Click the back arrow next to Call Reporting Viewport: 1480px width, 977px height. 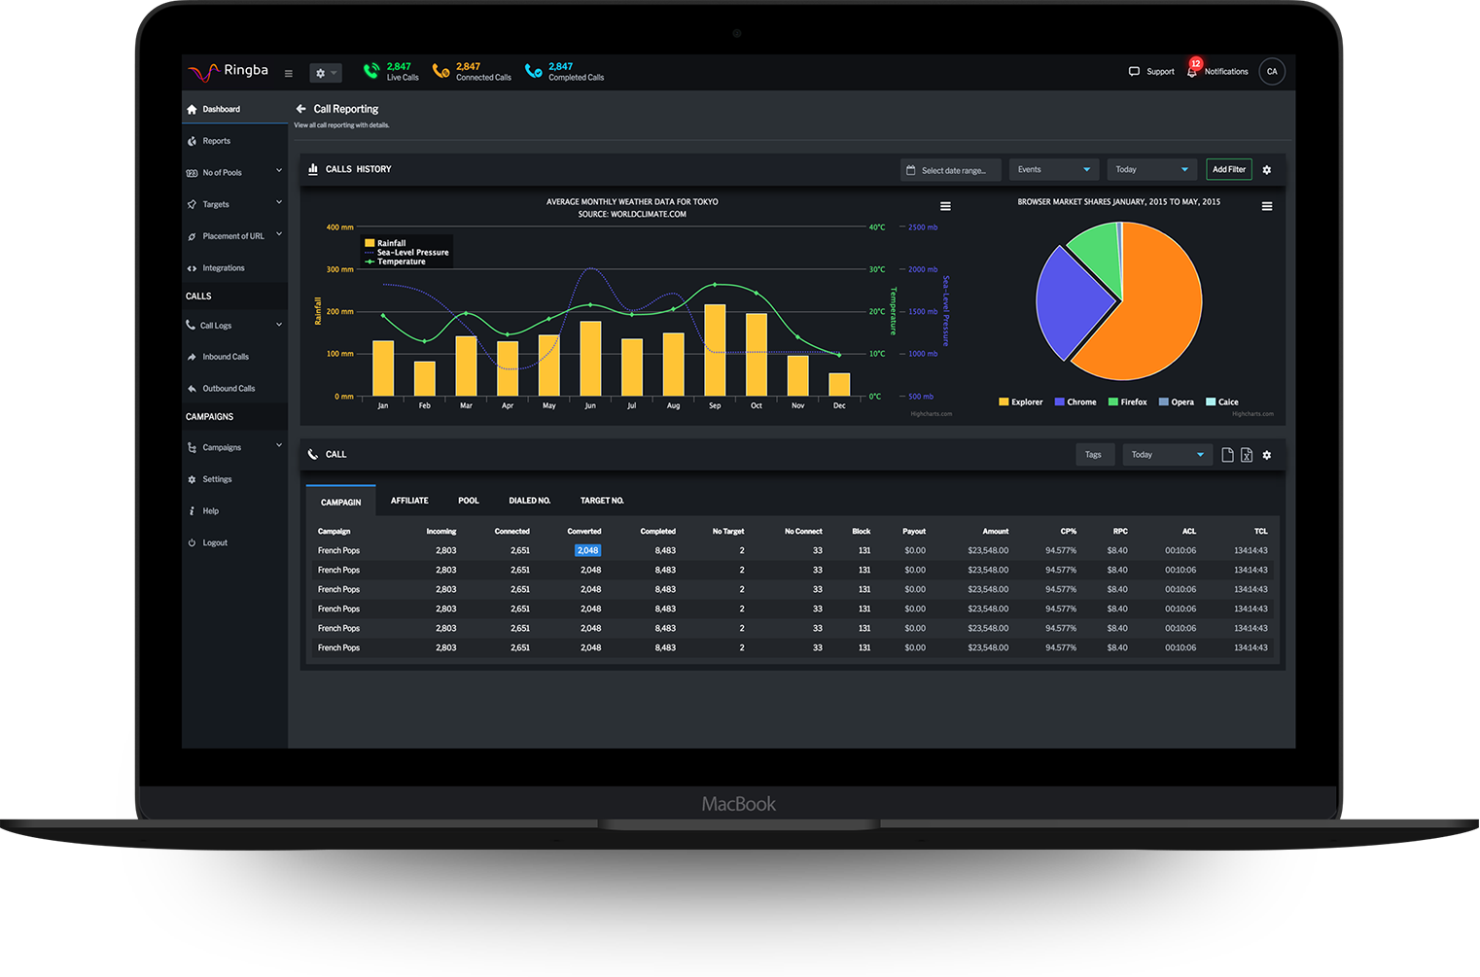pos(300,109)
